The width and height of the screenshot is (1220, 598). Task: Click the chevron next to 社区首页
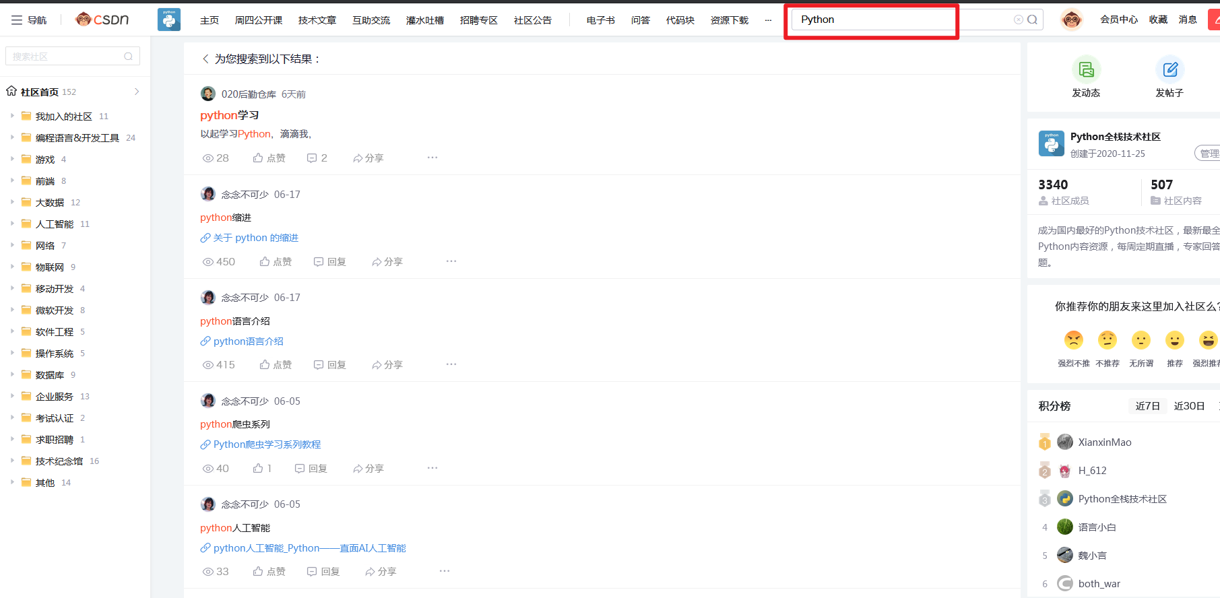(x=137, y=92)
